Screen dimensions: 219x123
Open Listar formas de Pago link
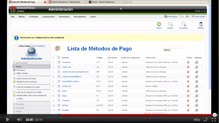click(x=26, y=79)
